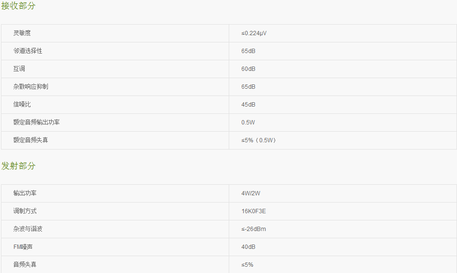457x273 pixels.
Task: Click the 60dB intermodulation value
Action: coord(248,69)
